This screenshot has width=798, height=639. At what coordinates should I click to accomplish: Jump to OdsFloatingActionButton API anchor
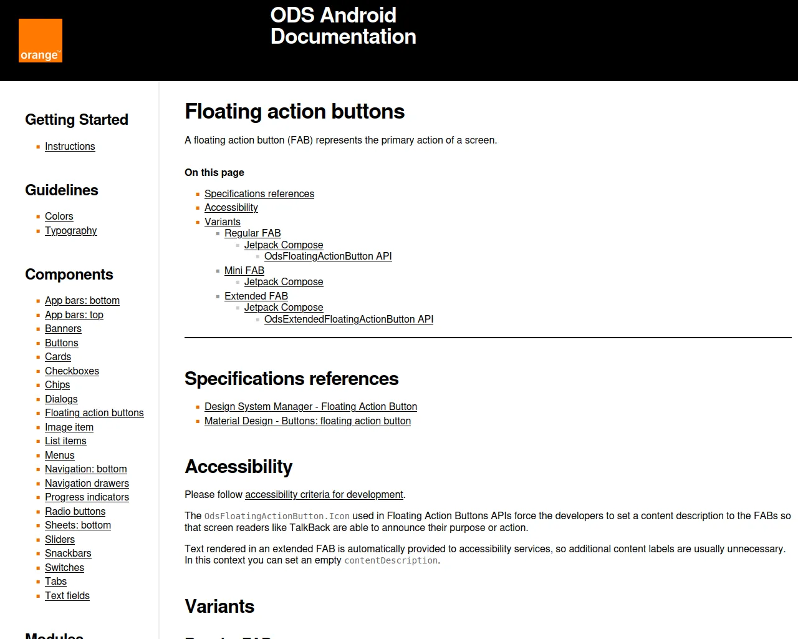tap(327, 256)
